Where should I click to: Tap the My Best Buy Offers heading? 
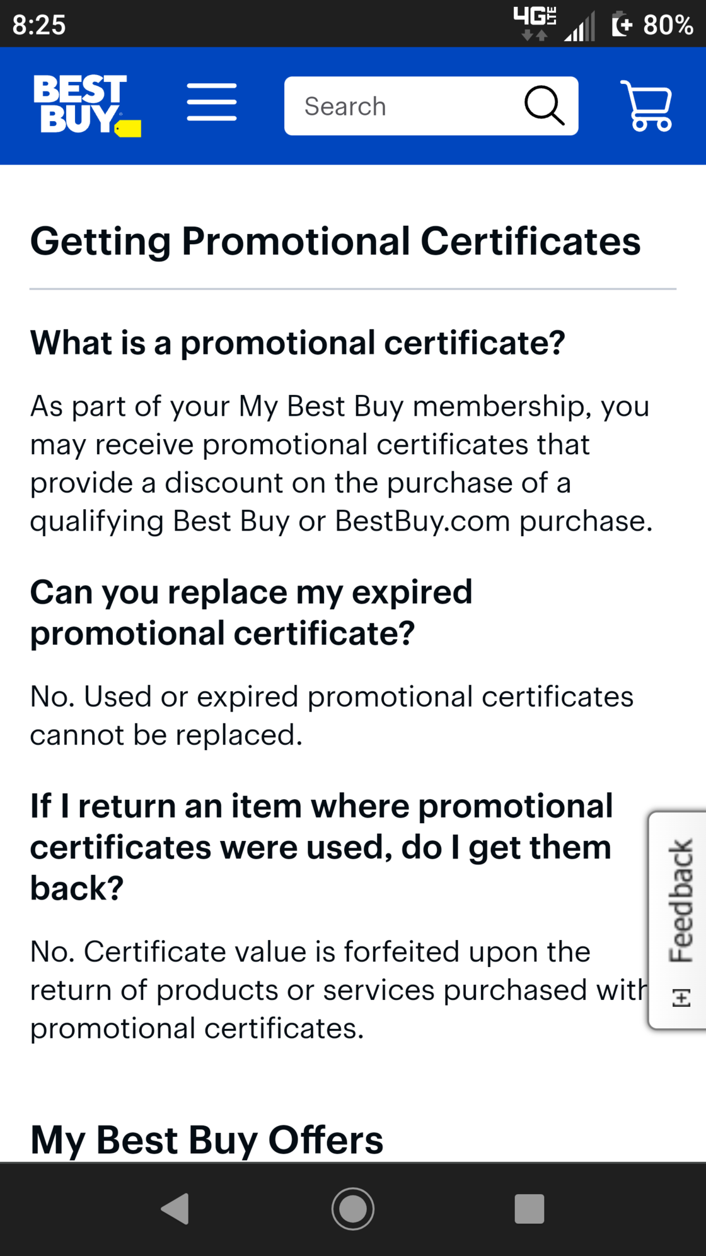(x=207, y=1139)
